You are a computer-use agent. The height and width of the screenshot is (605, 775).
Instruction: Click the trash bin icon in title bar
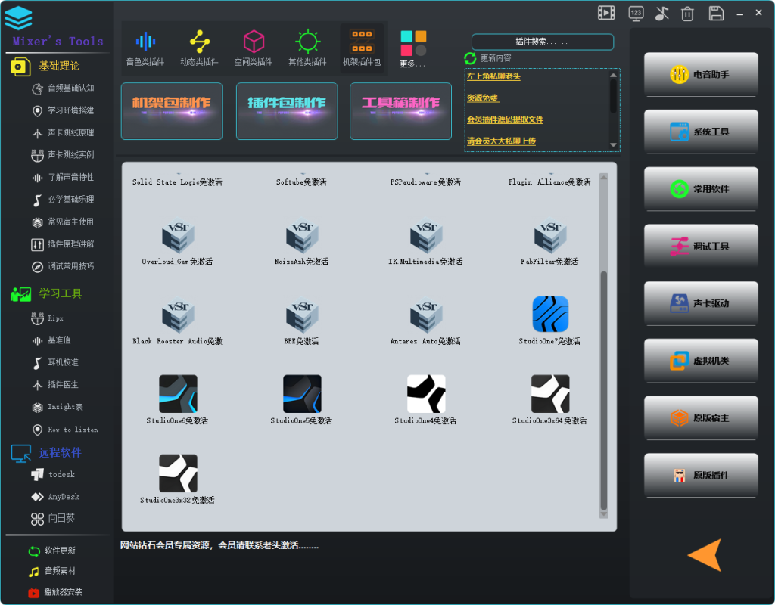click(x=687, y=14)
